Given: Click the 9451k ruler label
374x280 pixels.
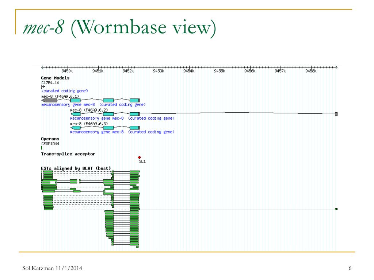Looking at the screenshot, I should [x=98, y=71].
